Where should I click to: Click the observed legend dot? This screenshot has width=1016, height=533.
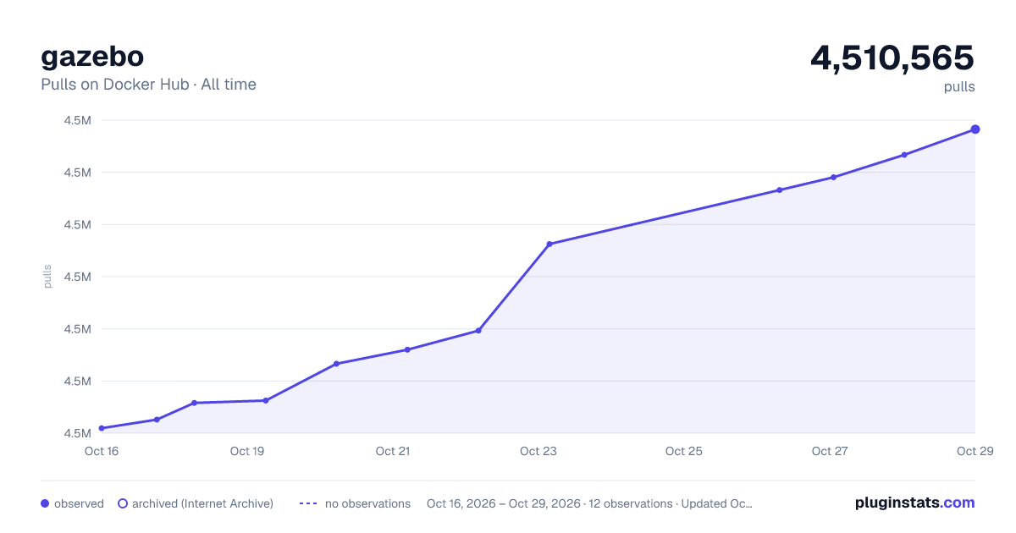[45, 503]
